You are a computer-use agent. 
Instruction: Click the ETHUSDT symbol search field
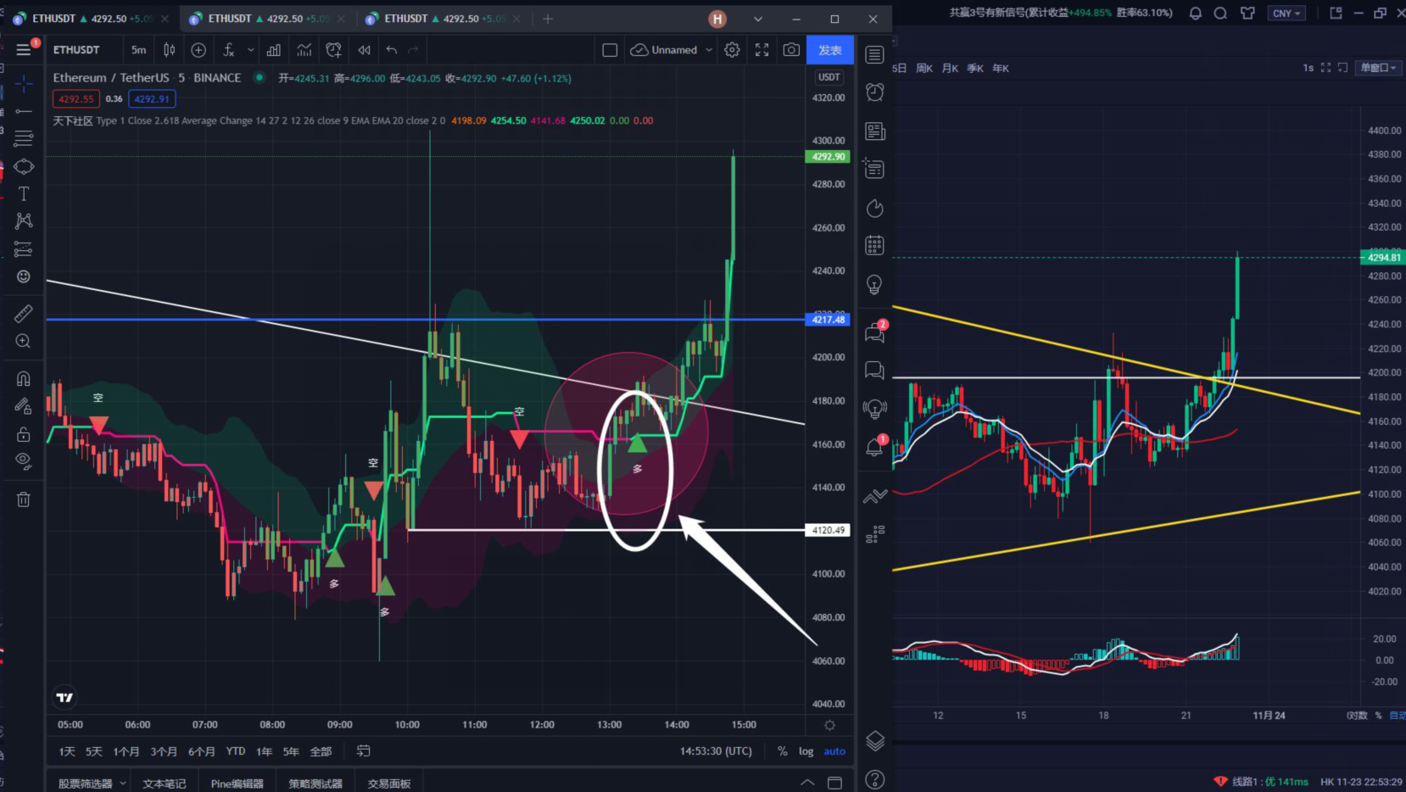click(76, 50)
